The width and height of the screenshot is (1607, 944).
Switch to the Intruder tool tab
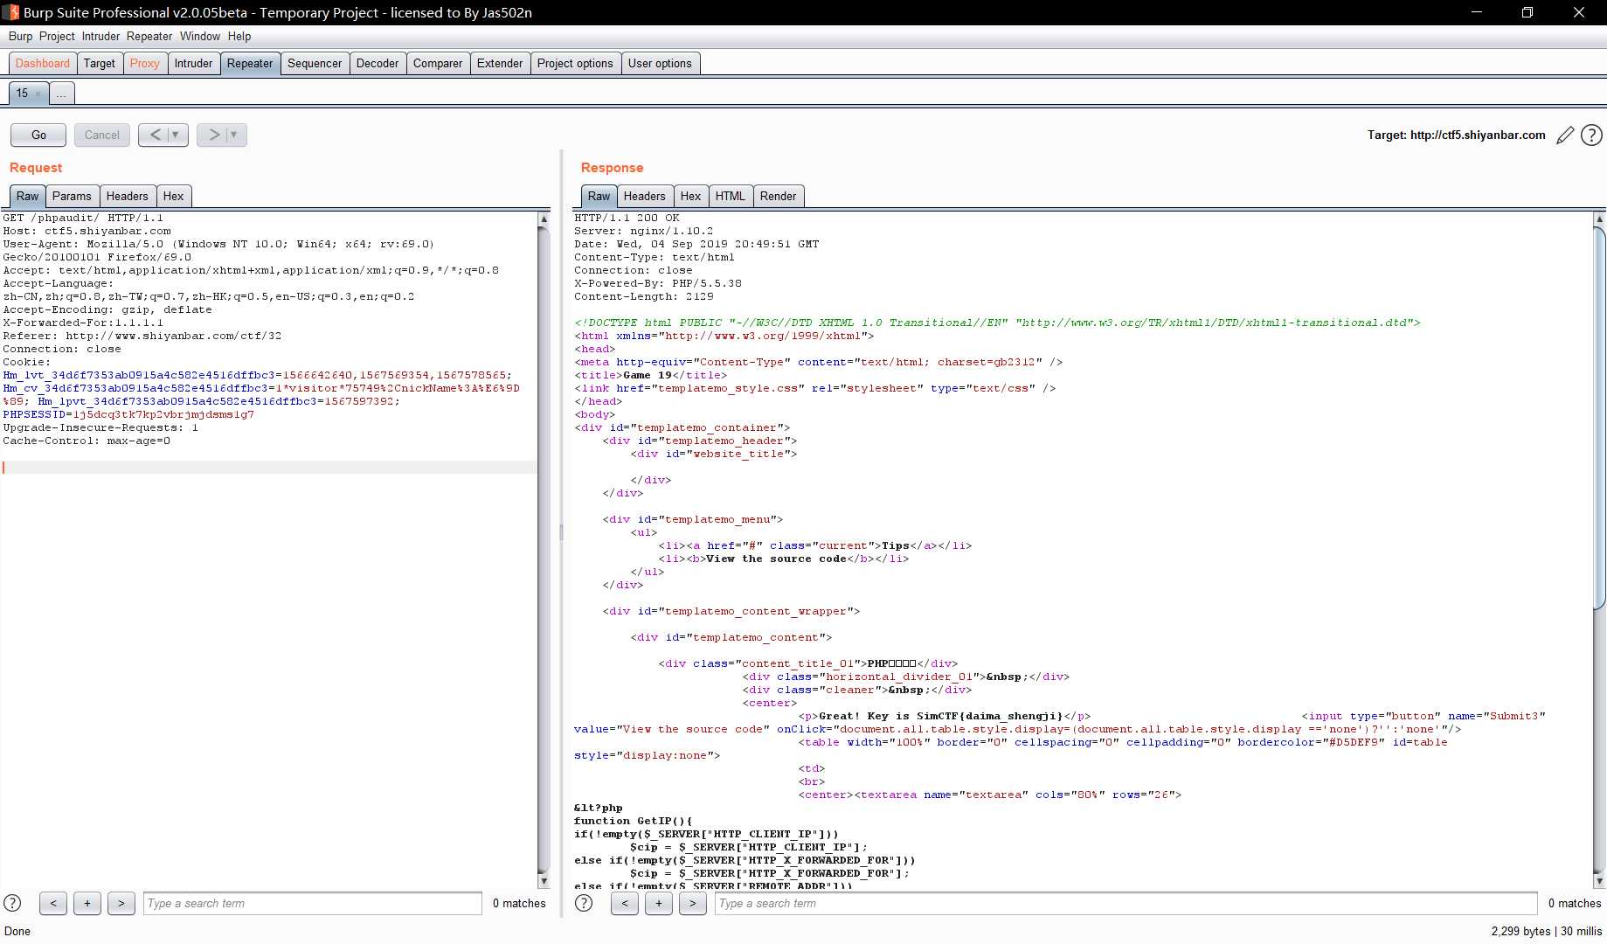pyautogui.click(x=193, y=63)
